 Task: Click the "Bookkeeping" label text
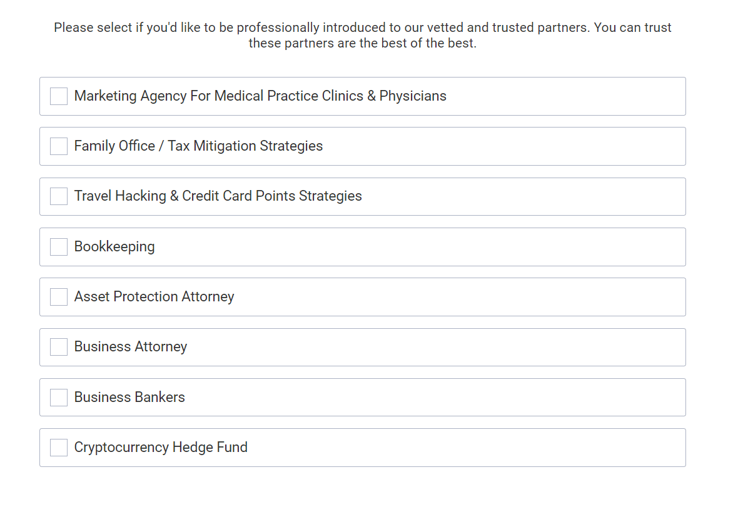click(x=114, y=247)
